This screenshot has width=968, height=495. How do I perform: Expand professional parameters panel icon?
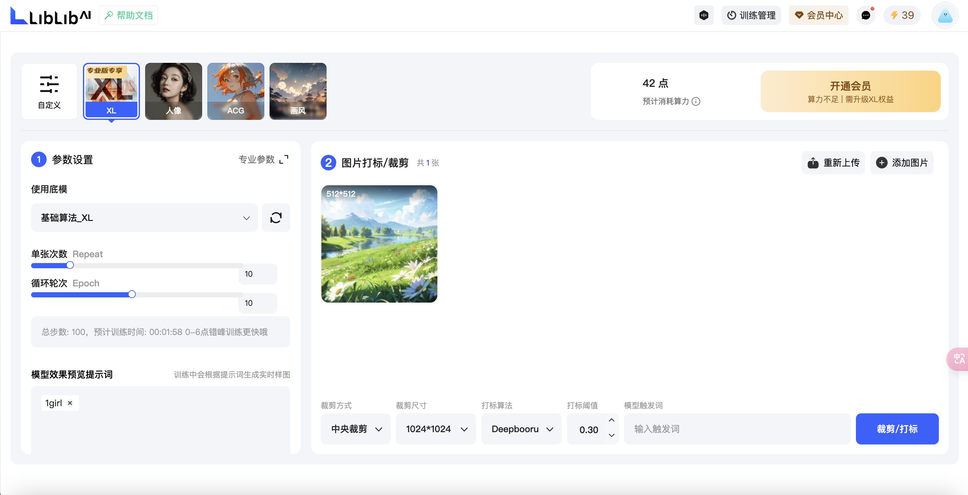click(284, 159)
